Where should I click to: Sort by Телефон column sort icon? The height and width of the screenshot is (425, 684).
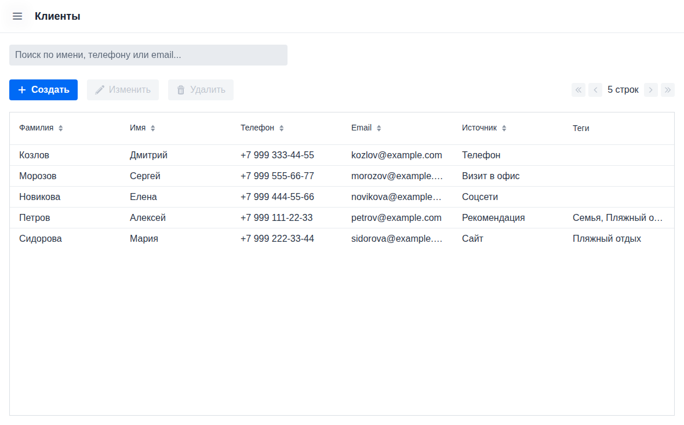tap(282, 128)
